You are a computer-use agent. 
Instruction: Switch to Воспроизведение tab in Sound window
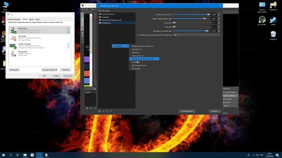[14, 19]
